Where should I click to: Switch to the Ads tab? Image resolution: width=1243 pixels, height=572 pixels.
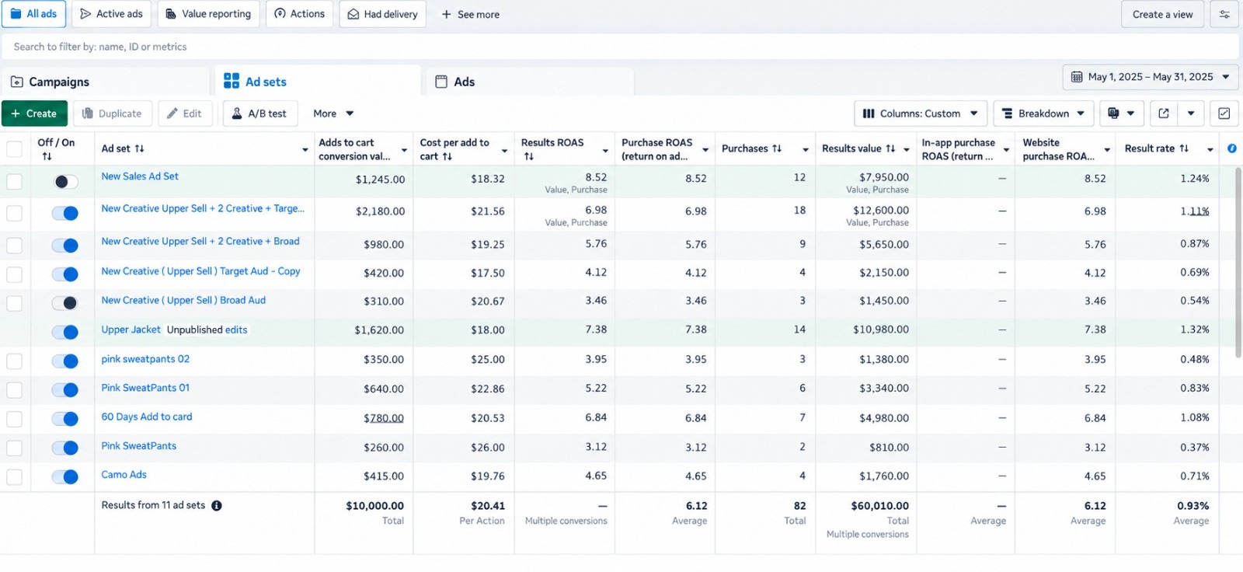[x=530, y=82]
